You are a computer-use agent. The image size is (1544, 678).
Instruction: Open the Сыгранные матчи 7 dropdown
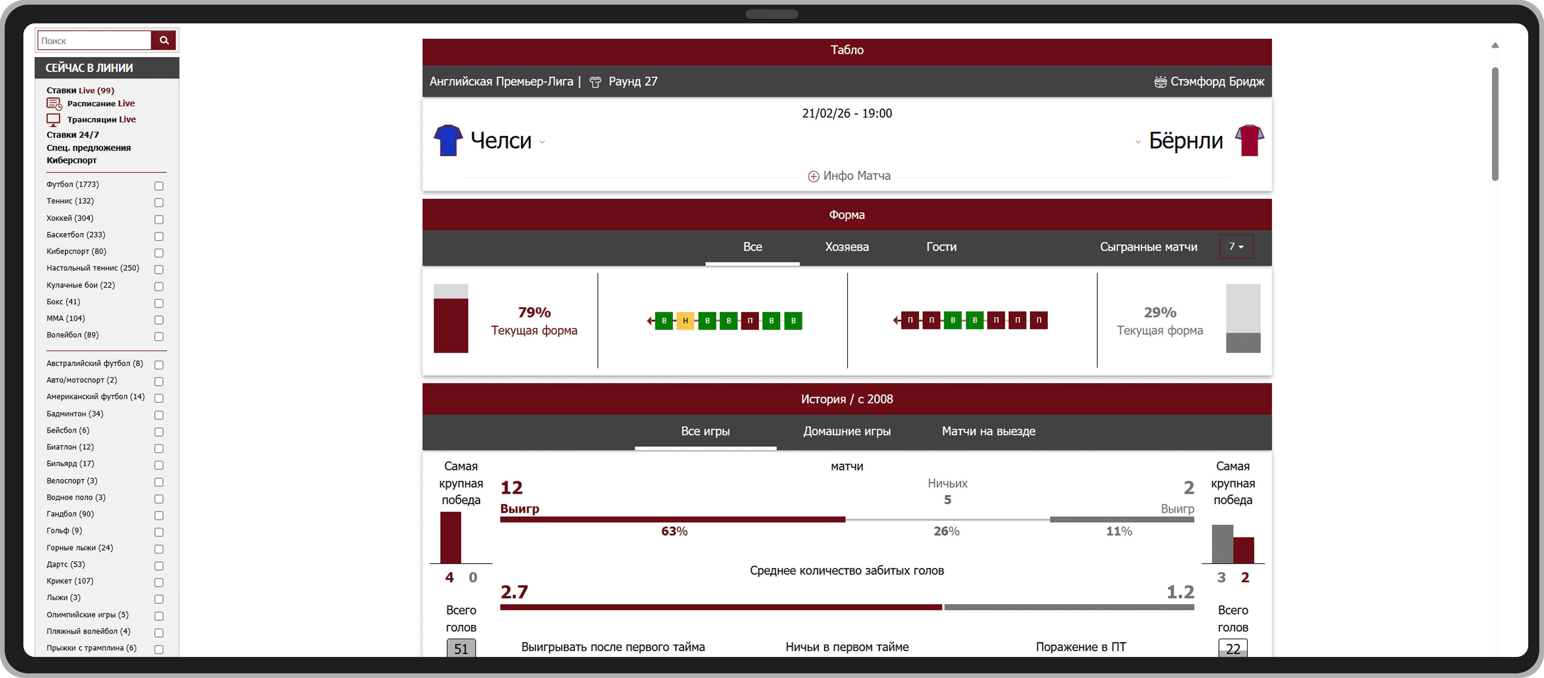pos(1236,247)
